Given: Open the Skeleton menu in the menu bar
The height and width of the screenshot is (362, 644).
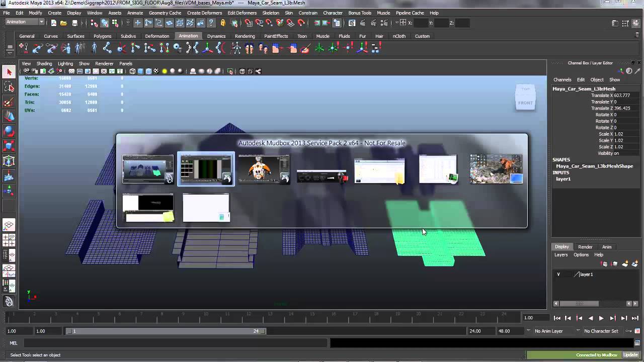Looking at the screenshot, I should click(271, 13).
